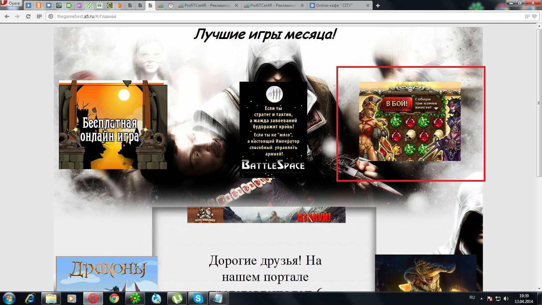
Task: Open Action Center flag icon in tray
Action: click(x=490, y=299)
